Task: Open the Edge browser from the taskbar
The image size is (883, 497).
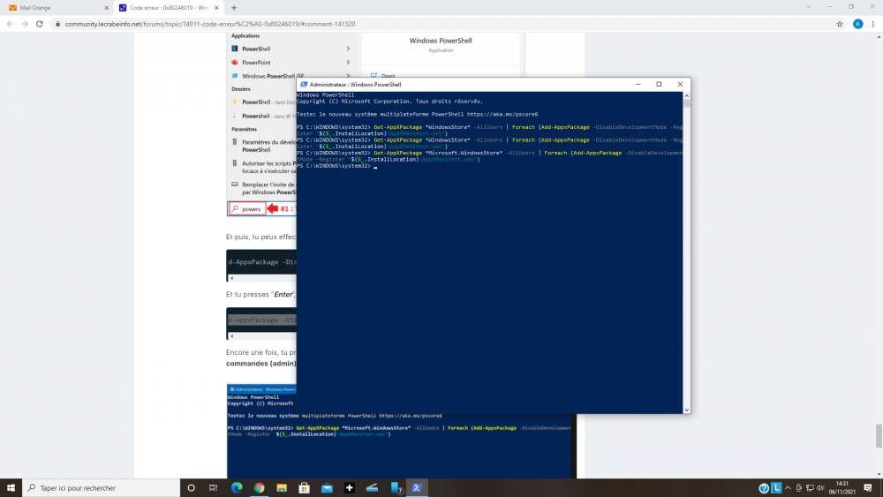Action: coord(237,487)
